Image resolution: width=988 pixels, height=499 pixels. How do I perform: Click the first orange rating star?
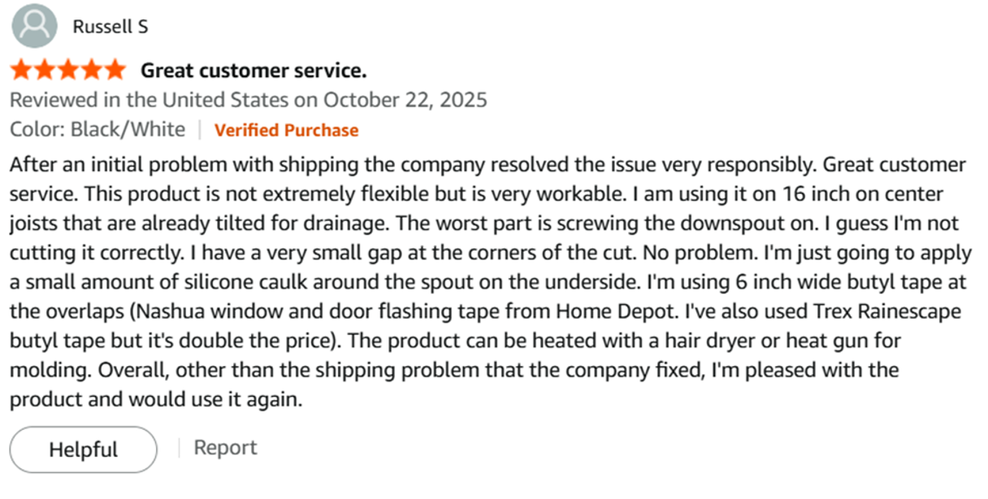[22, 70]
